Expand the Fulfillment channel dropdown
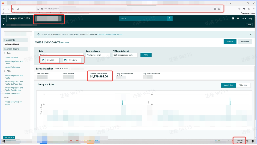The image size is (257, 145). pyautogui.click(x=125, y=55)
